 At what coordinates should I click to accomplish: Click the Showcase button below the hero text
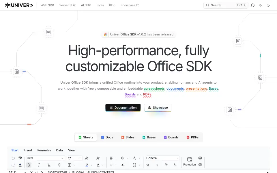pos(158,108)
